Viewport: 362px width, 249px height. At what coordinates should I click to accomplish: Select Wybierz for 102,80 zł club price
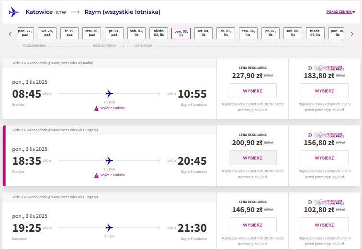click(324, 225)
